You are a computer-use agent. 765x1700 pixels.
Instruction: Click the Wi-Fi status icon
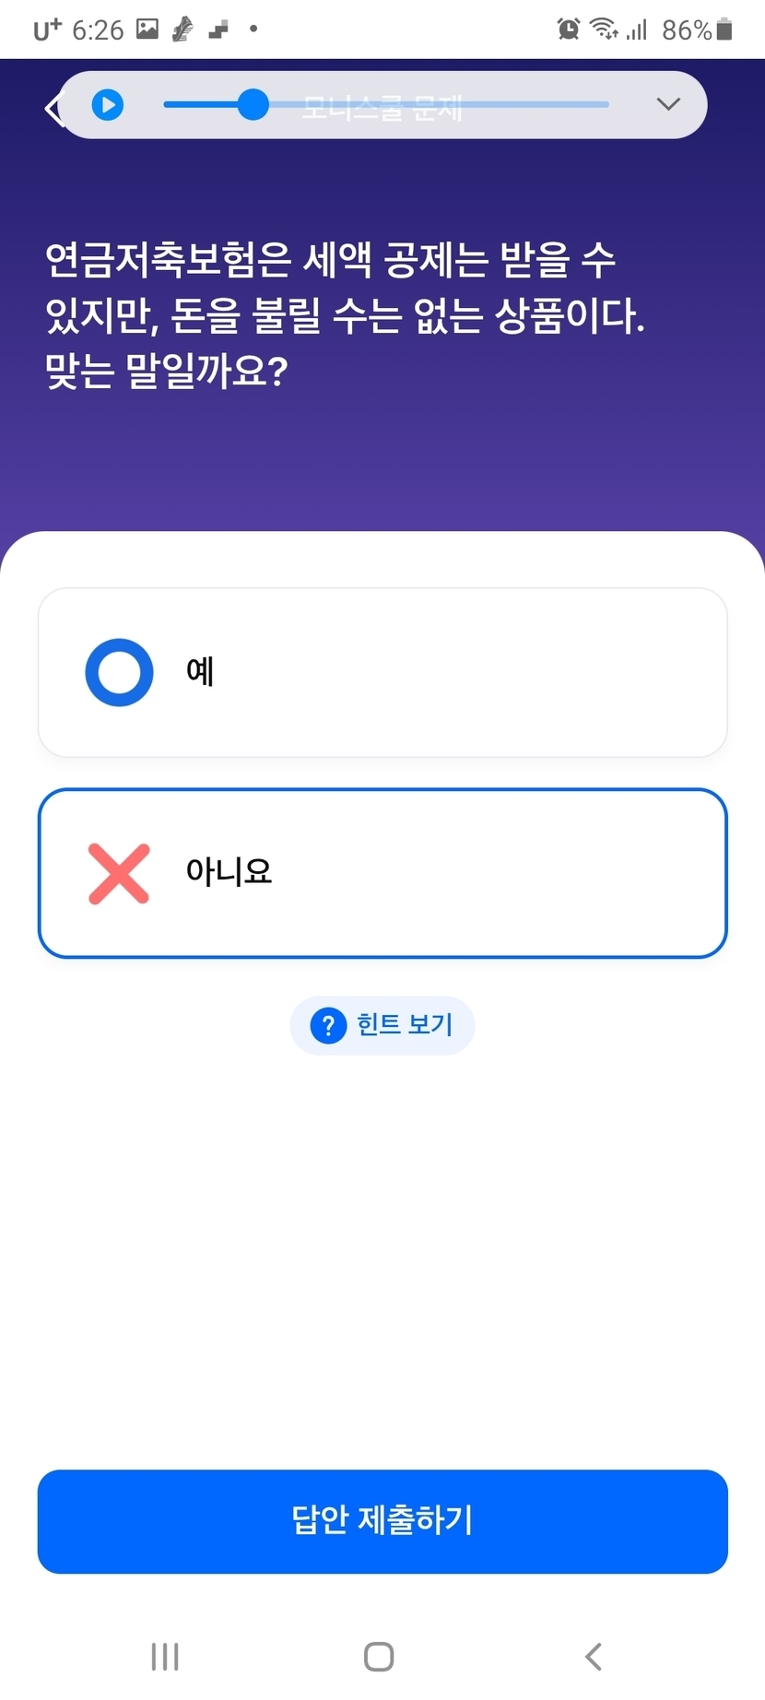pos(604,30)
